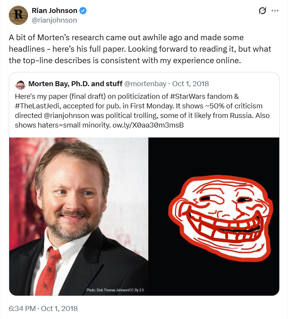
Task: Open the ow.ly shortened paper link
Action: 148,125
